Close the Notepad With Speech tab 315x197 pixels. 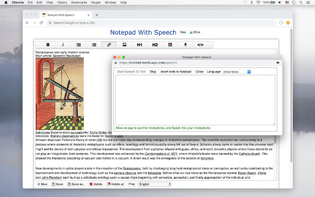(x=89, y=15)
